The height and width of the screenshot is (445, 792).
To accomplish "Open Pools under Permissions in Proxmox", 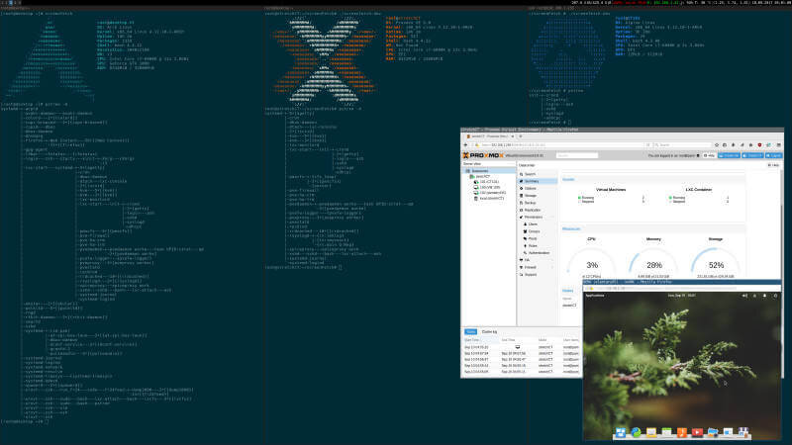I will pyautogui.click(x=539, y=238).
